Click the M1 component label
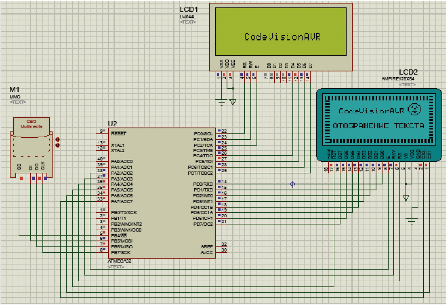This screenshot has width=446, height=305. 14,90
